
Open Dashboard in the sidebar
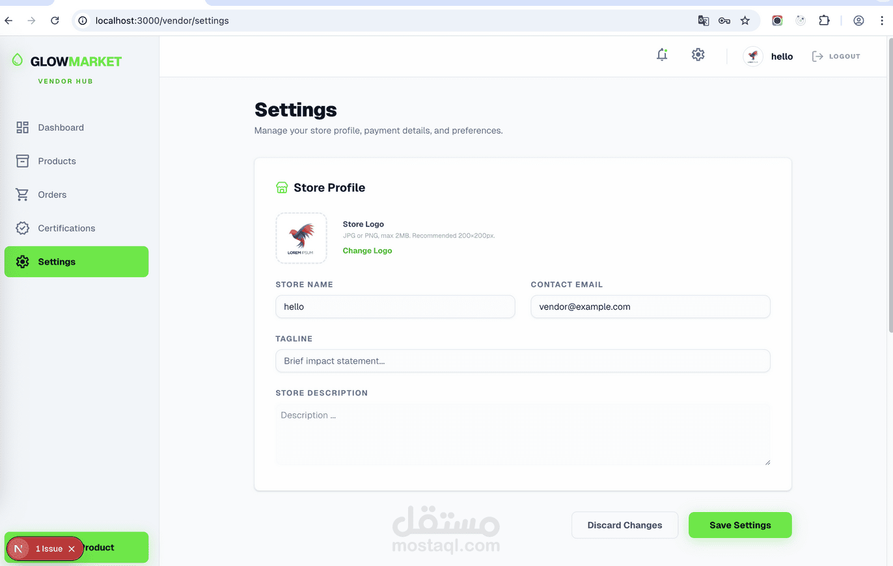(x=61, y=128)
